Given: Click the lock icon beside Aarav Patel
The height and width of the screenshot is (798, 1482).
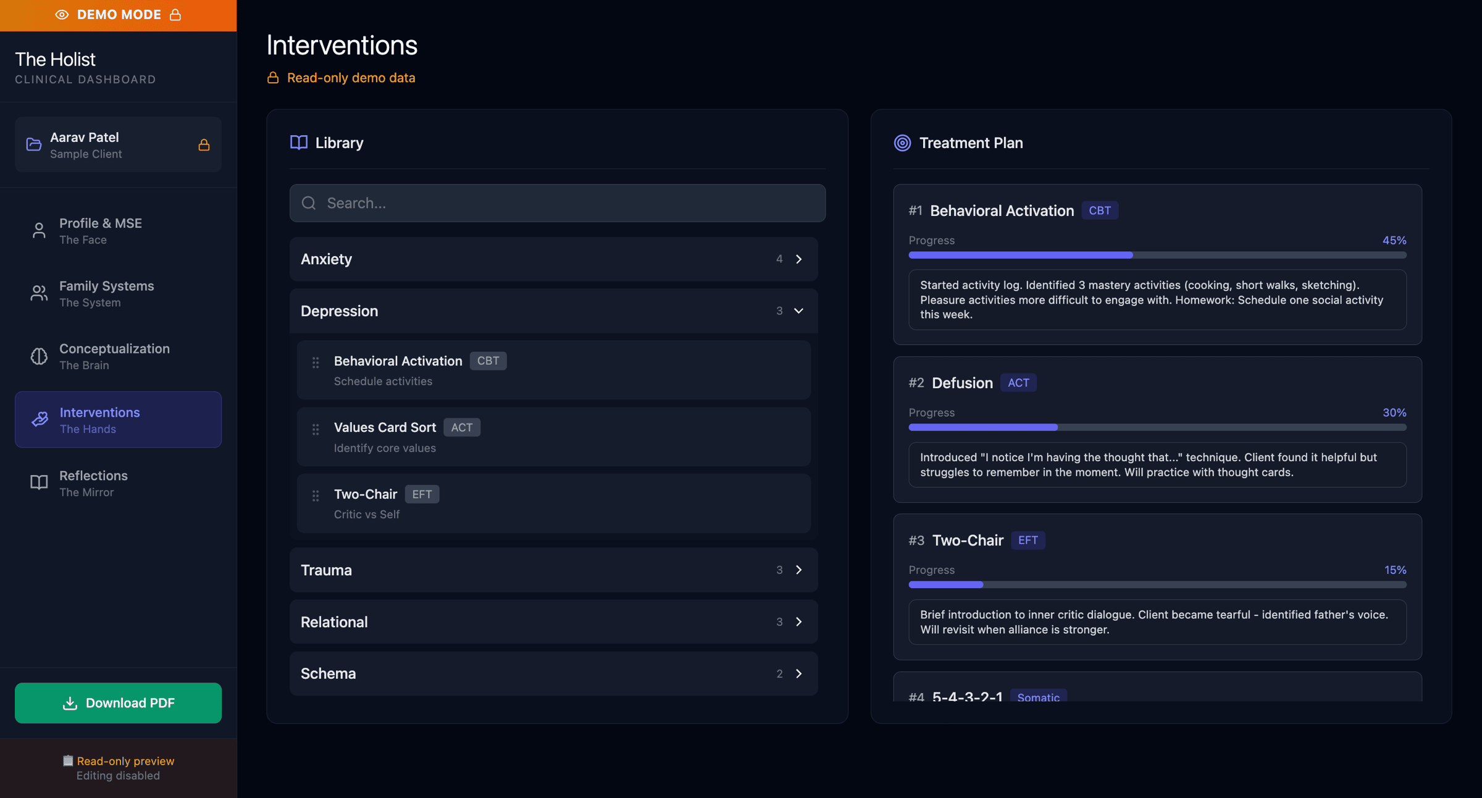Looking at the screenshot, I should click(x=204, y=145).
